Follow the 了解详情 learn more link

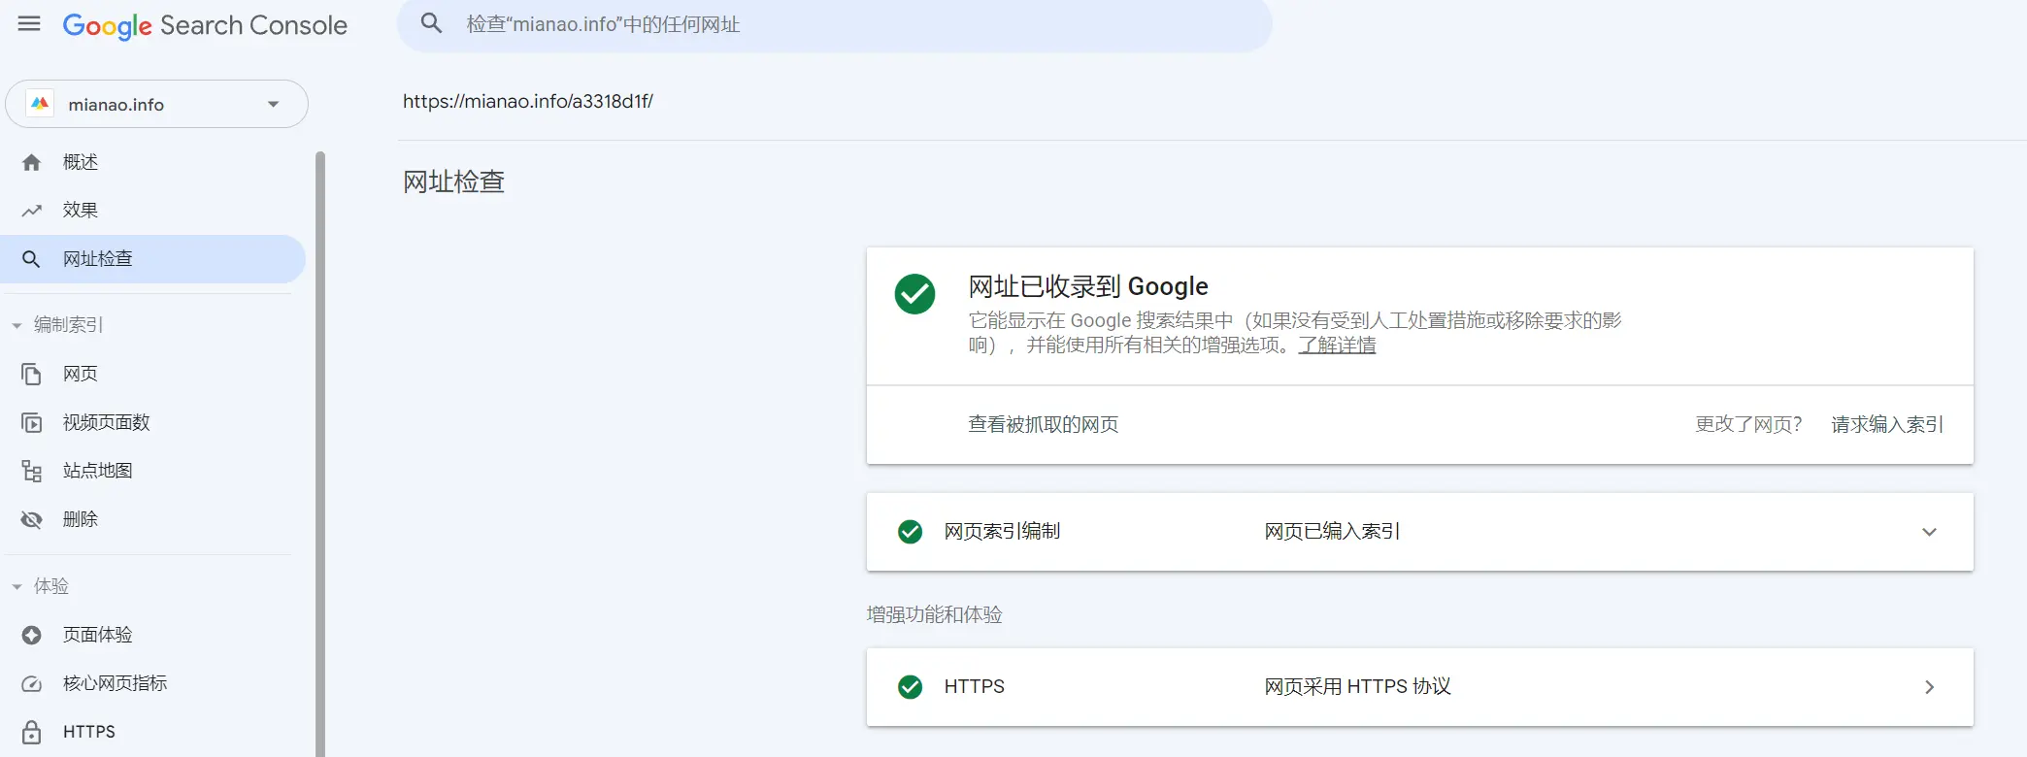(x=1337, y=346)
